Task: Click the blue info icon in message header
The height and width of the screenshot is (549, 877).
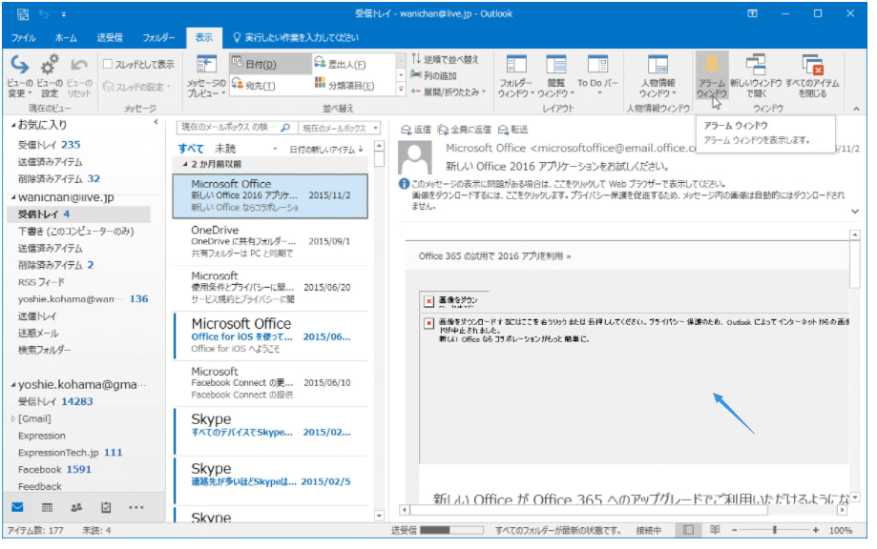Action: tap(404, 183)
